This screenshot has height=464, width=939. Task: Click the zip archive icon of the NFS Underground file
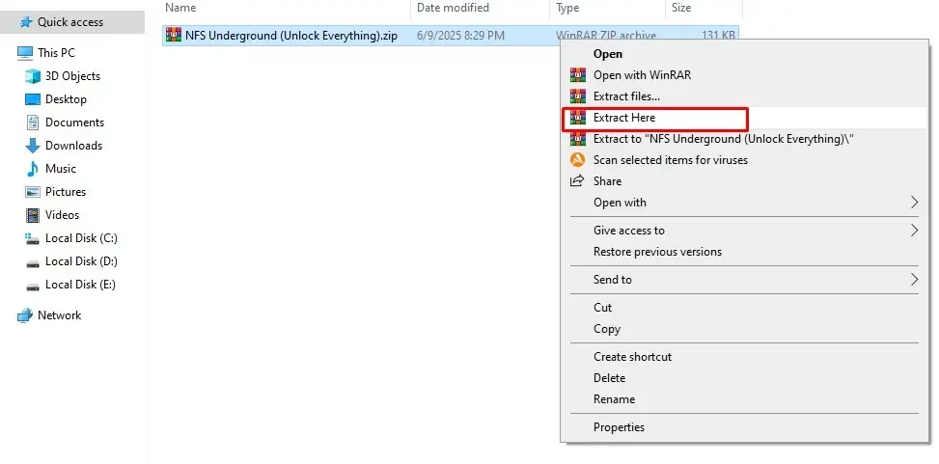coord(174,36)
